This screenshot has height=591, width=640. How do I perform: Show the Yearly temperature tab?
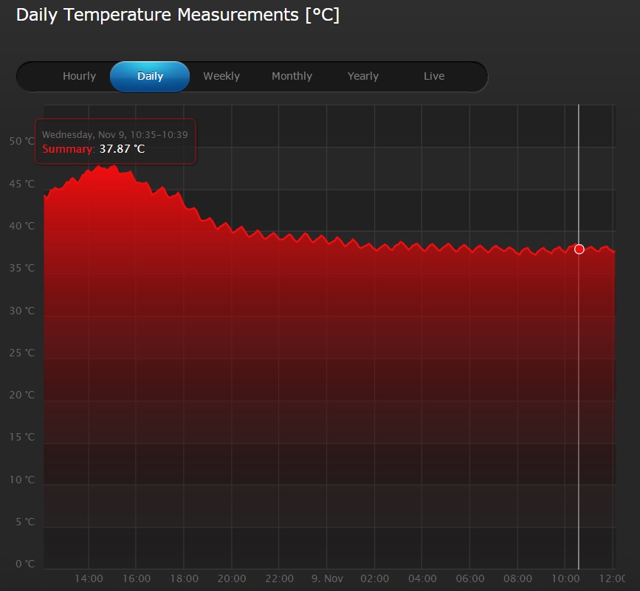[363, 76]
